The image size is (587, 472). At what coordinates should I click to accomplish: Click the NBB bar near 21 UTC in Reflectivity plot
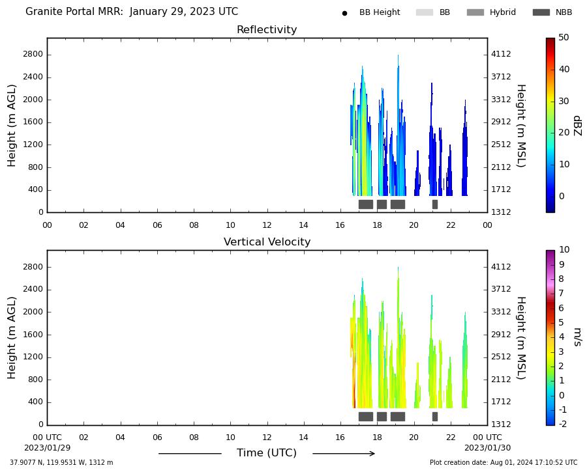pos(434,204)
